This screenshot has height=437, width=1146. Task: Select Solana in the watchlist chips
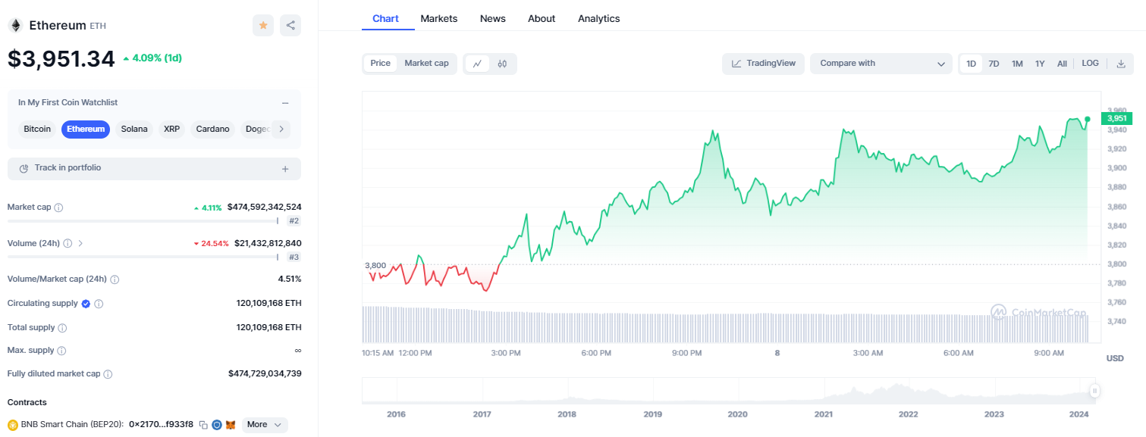[x=134, y=129]
